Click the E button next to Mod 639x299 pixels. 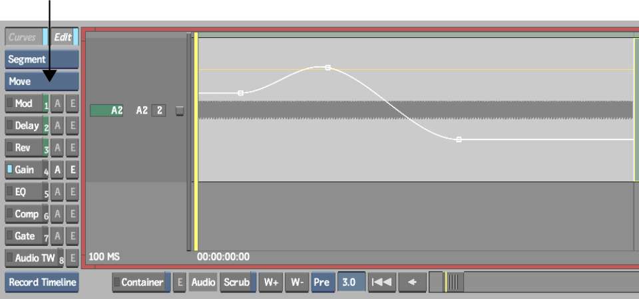pos(72,104)
